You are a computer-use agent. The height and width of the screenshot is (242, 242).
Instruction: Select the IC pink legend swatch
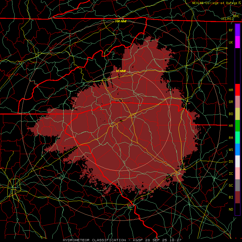pos(237,173)
